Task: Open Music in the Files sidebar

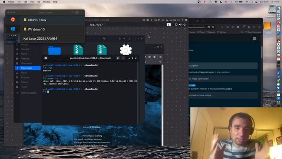Action: click(x=28, y=72)
